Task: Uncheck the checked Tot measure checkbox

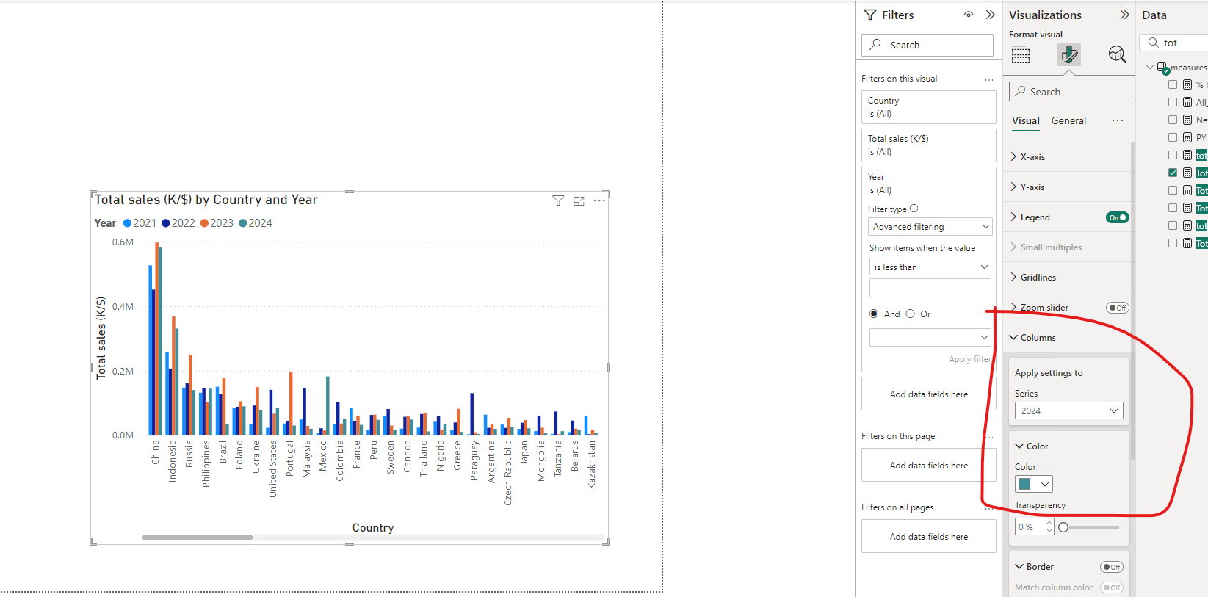Action: [x=1173, y=173]
